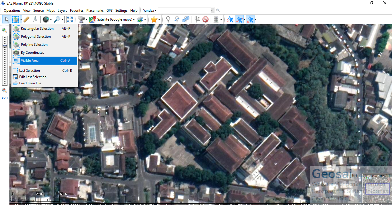Open the favorites star icon

154,19
